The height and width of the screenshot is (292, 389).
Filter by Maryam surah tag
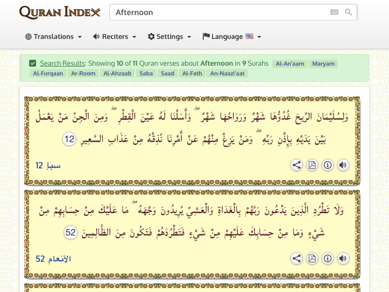click(x=323, y=64)
